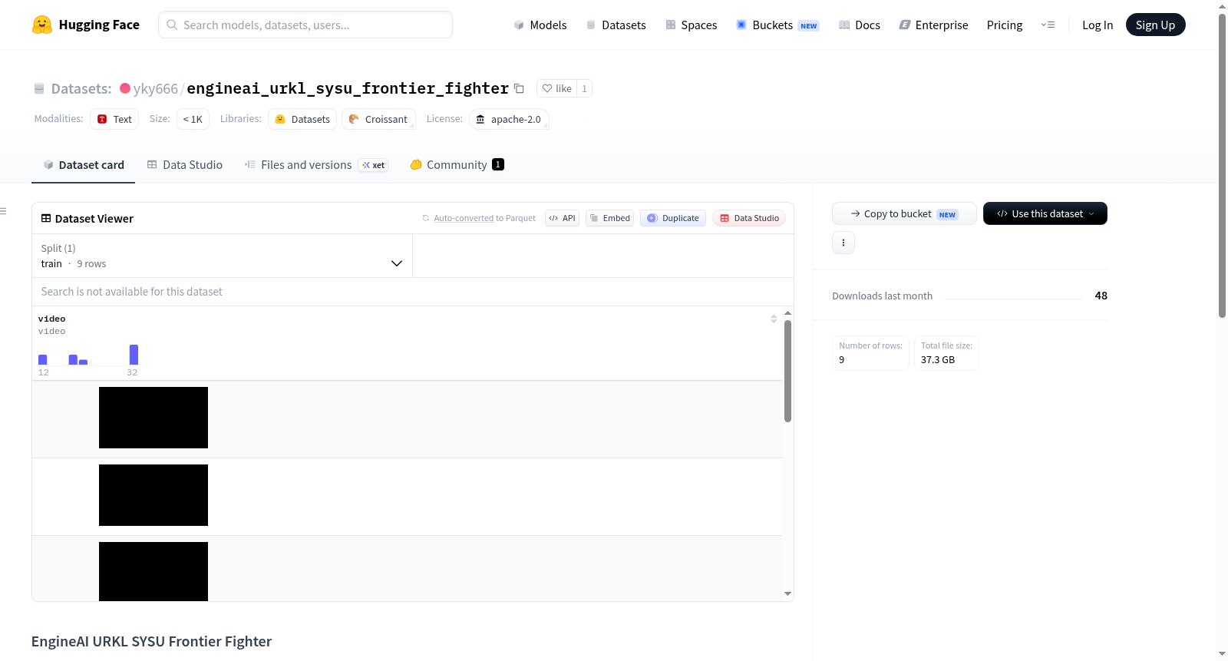The image size is (1228, 661).
Task: Expand the Split train dropdown
Action: pos(222,256)
